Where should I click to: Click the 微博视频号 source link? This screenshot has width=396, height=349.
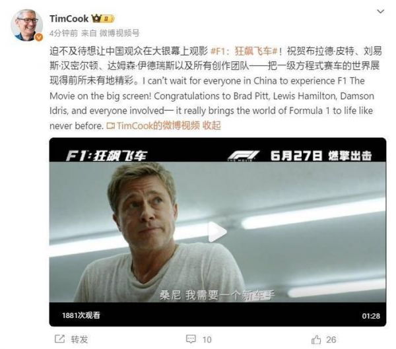click(x=120, y=32)
